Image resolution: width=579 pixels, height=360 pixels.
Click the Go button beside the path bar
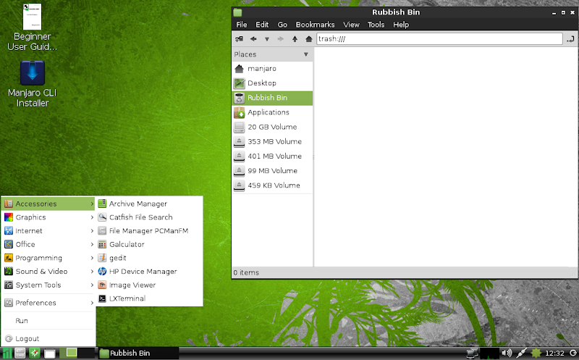570,39
